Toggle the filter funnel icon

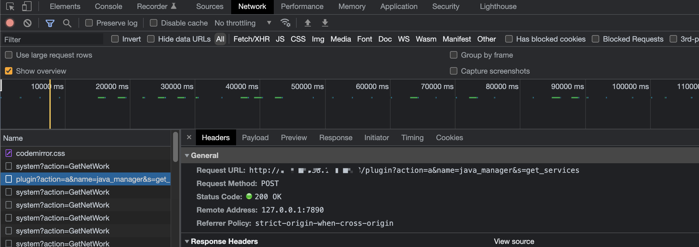50,23
